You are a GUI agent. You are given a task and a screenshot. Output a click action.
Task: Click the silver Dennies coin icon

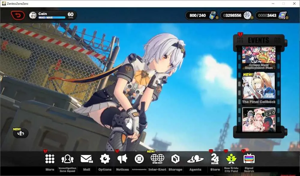(247, 15)
